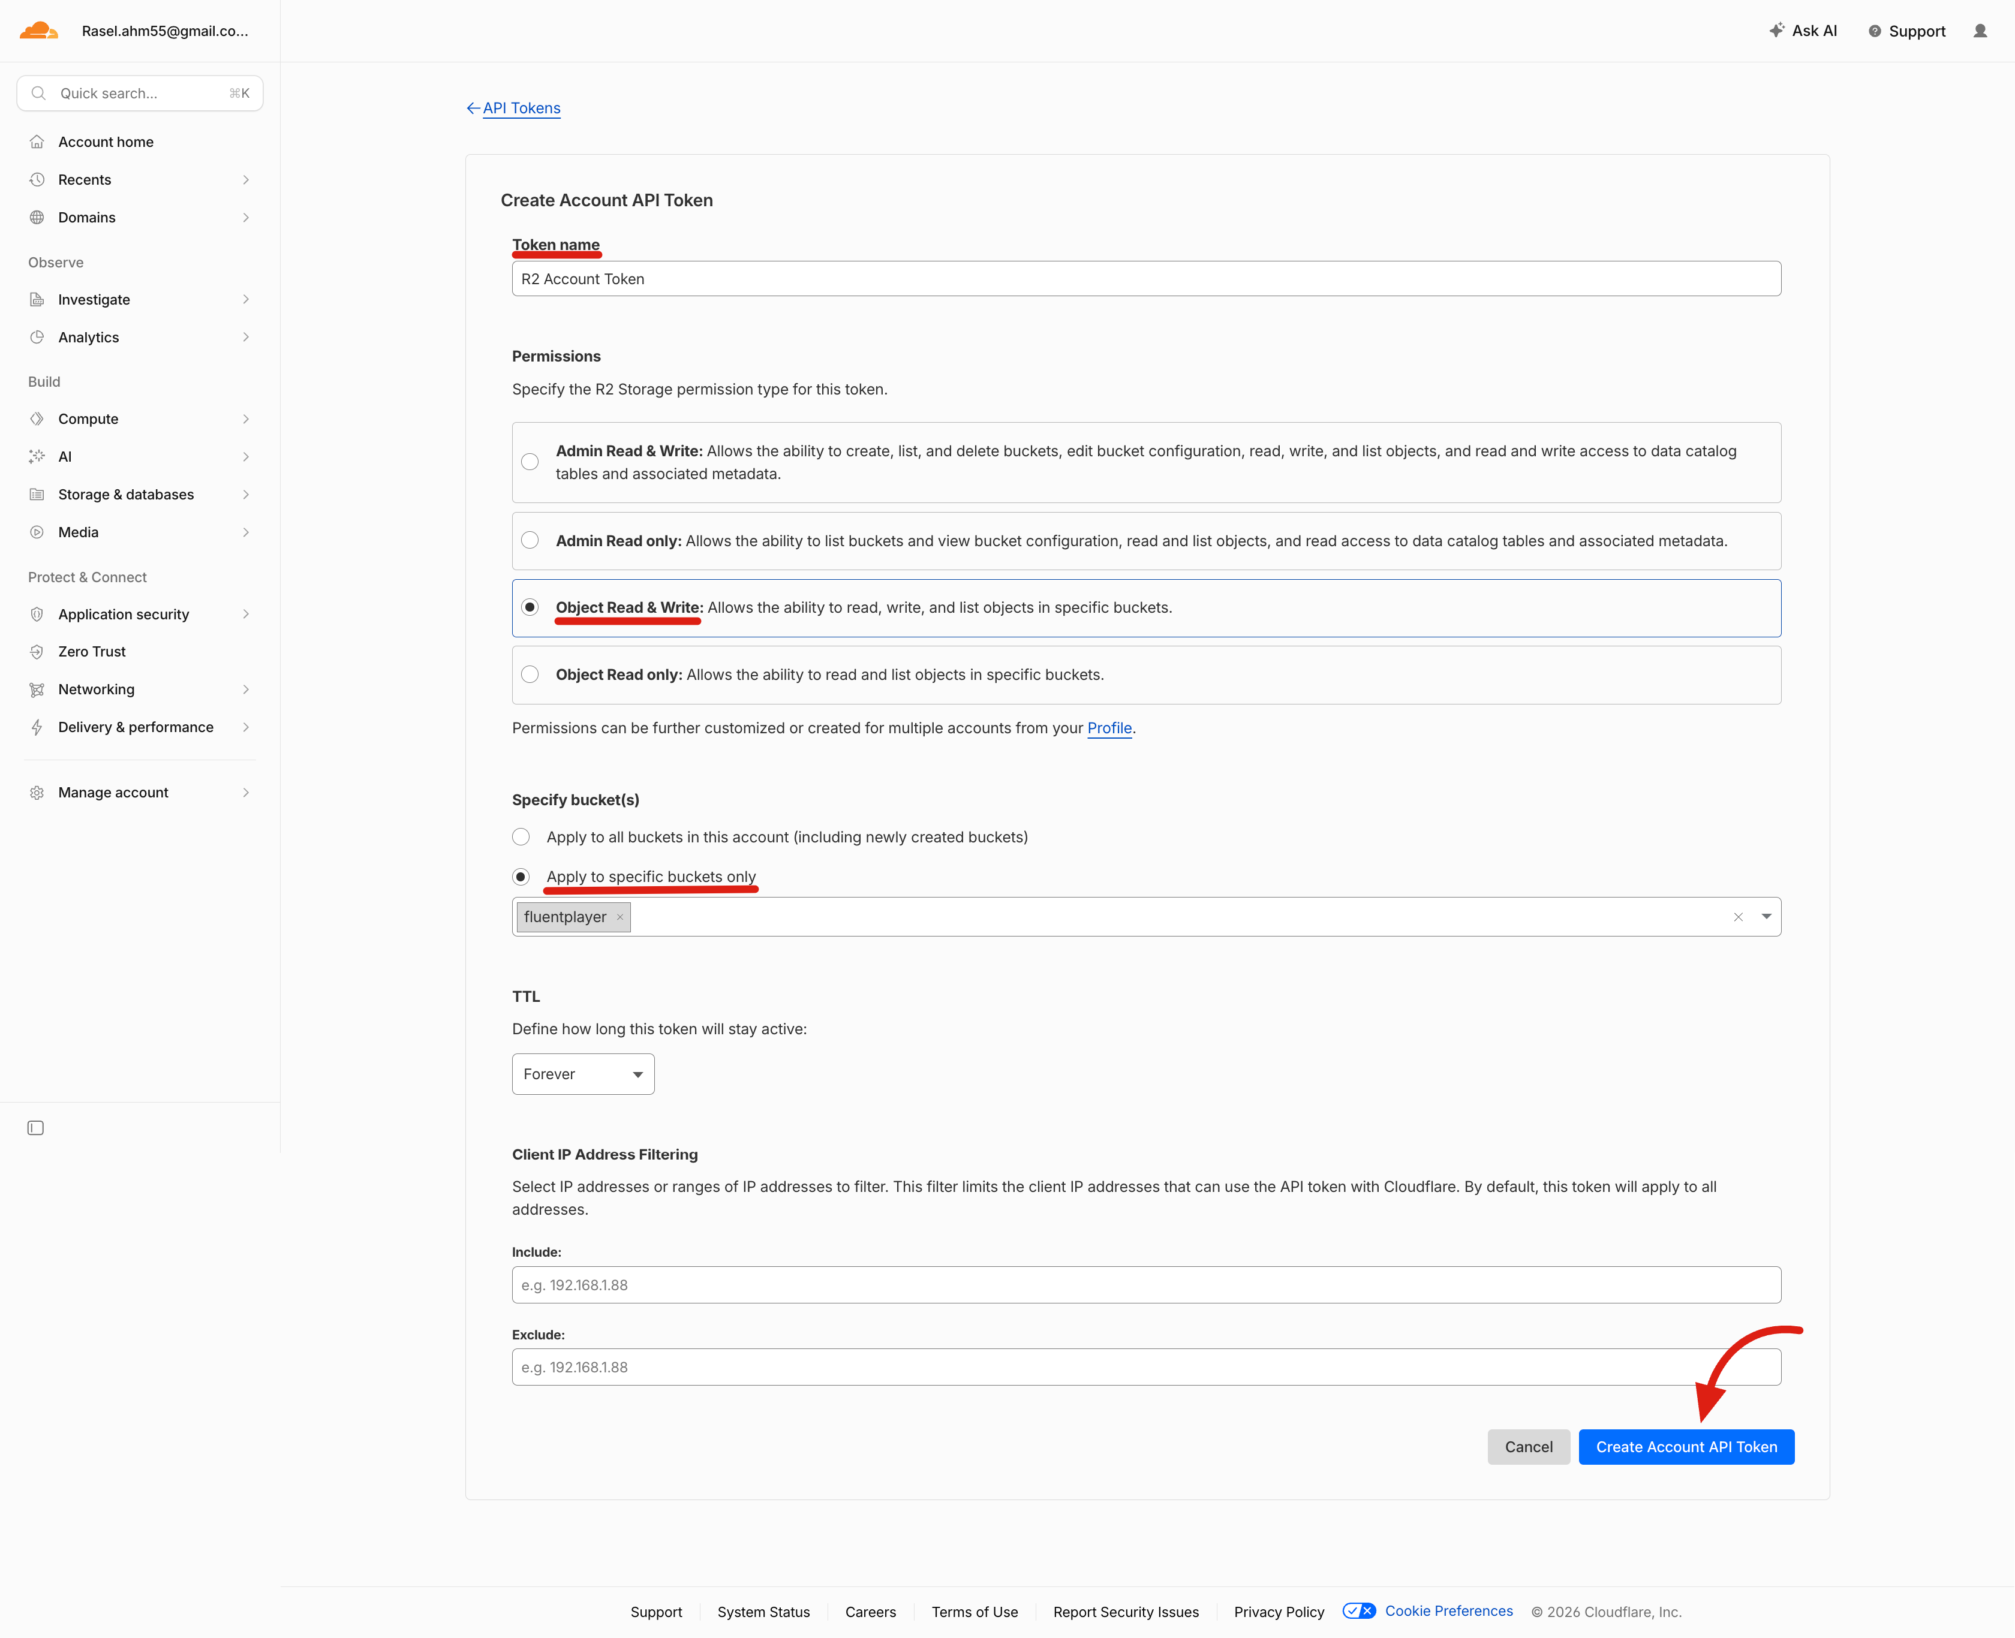2015x1638 pixels.
Task: Open the AI menu item label
Action: coord(65,457)
